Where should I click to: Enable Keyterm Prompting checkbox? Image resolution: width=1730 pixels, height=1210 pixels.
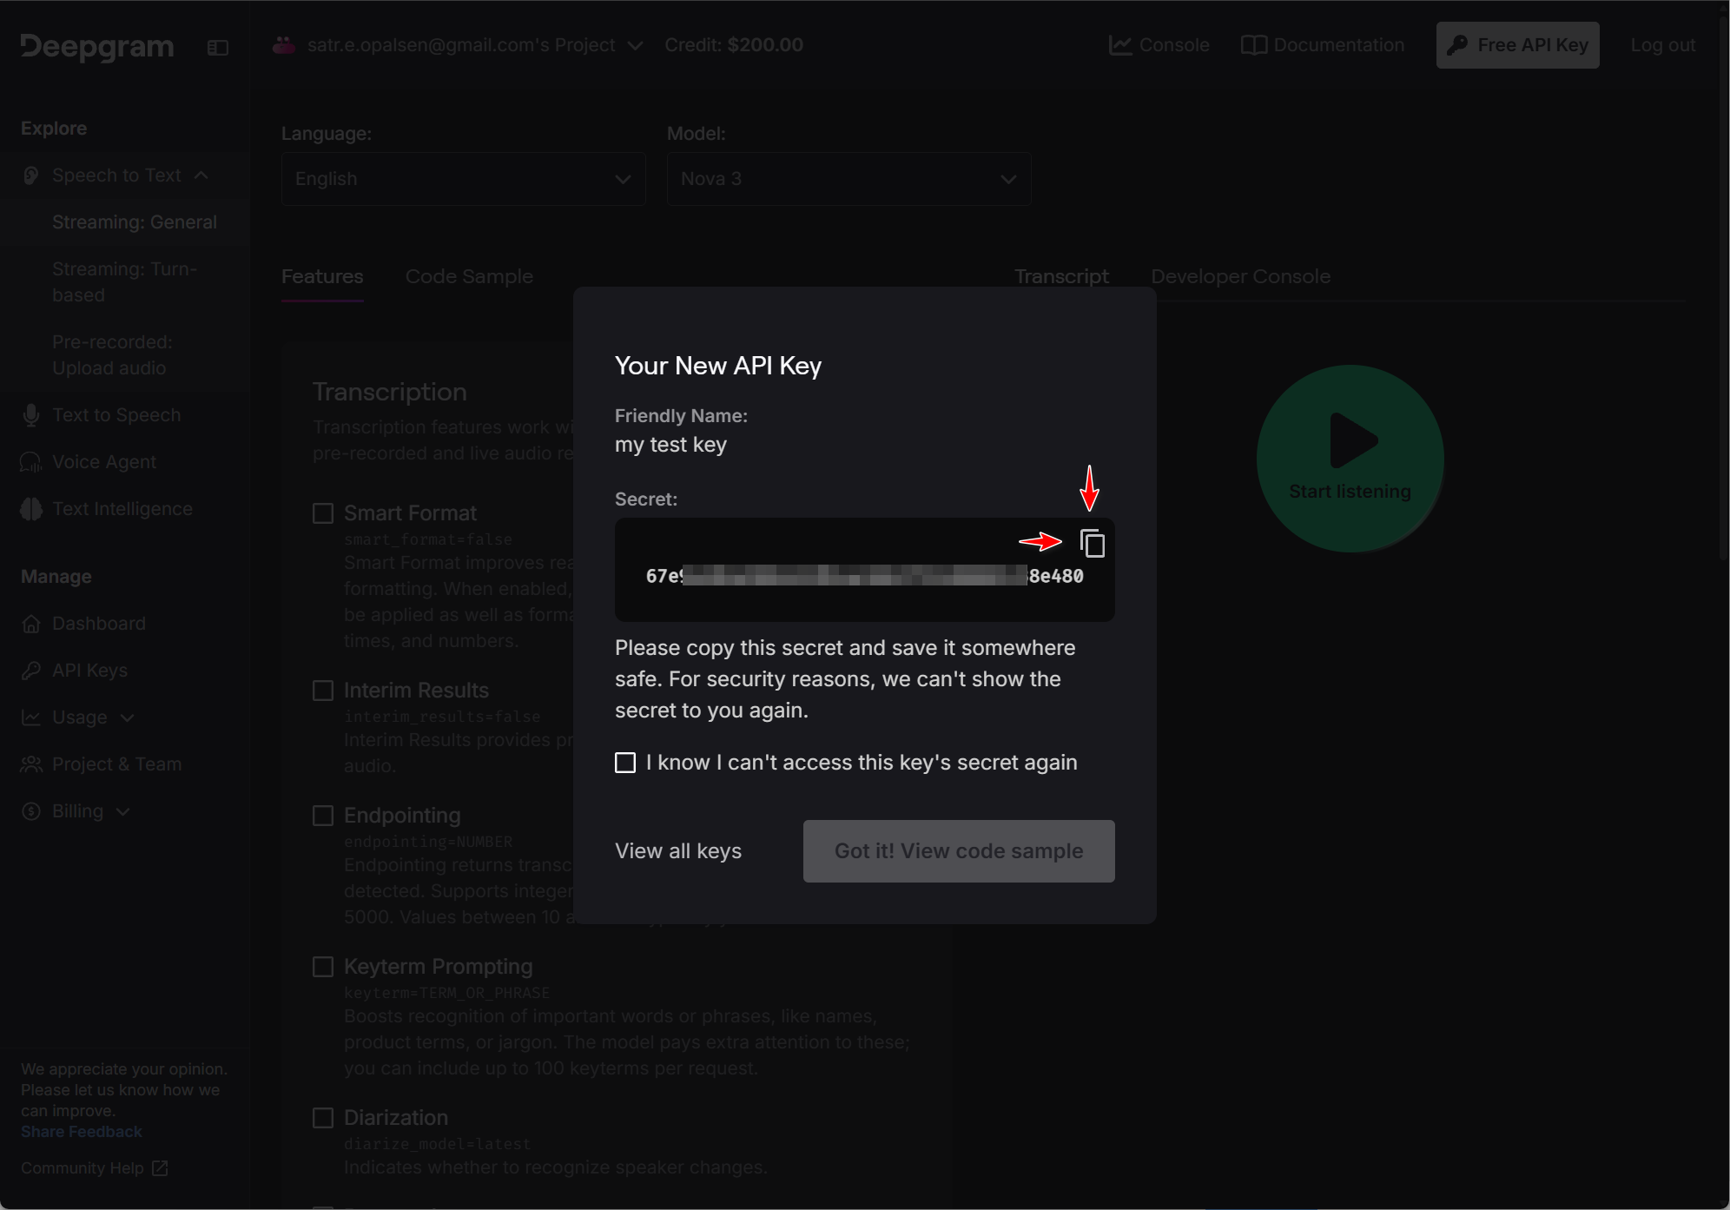coord(323,967)
